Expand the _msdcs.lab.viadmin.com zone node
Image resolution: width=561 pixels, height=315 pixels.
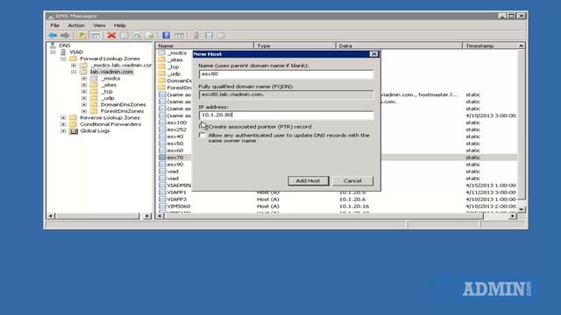point(74,66)
